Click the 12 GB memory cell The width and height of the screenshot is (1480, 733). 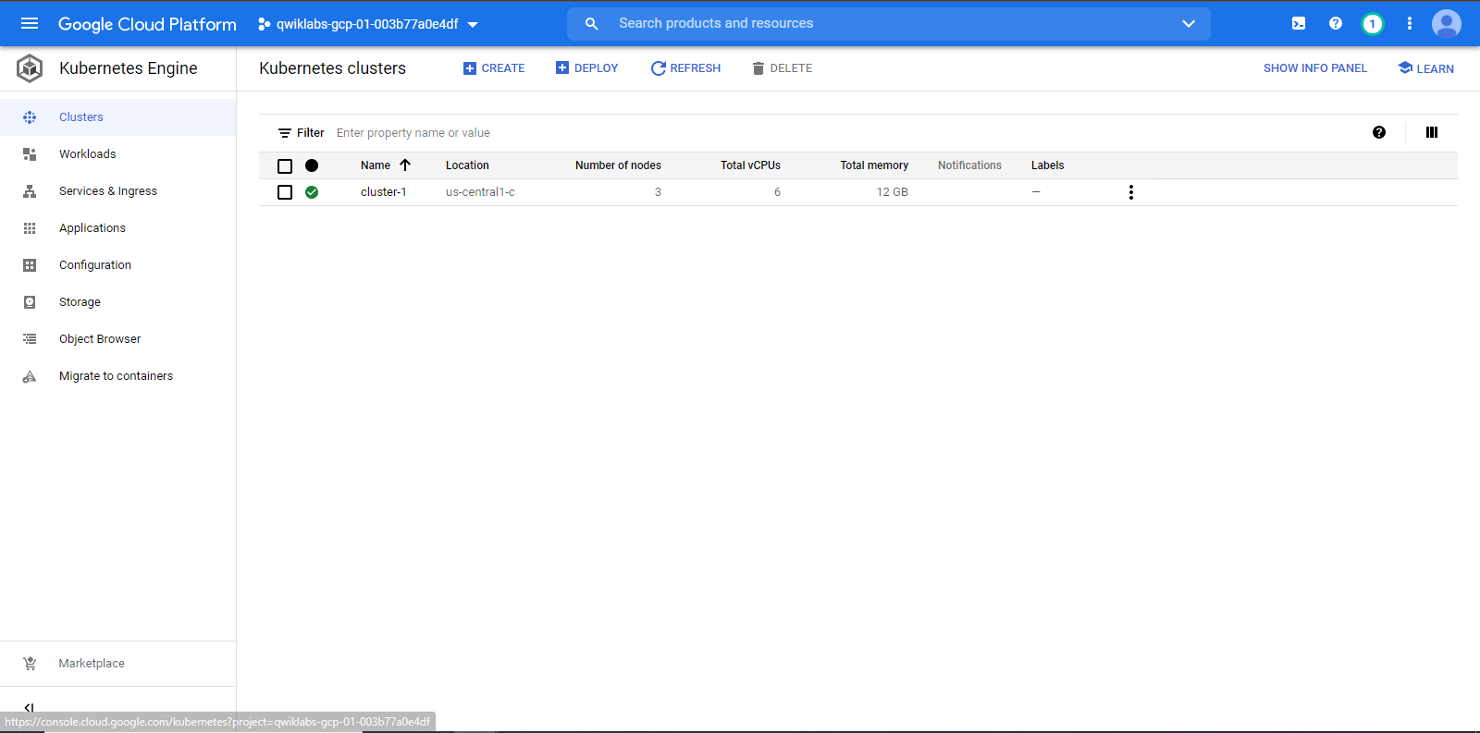(893, 192)
